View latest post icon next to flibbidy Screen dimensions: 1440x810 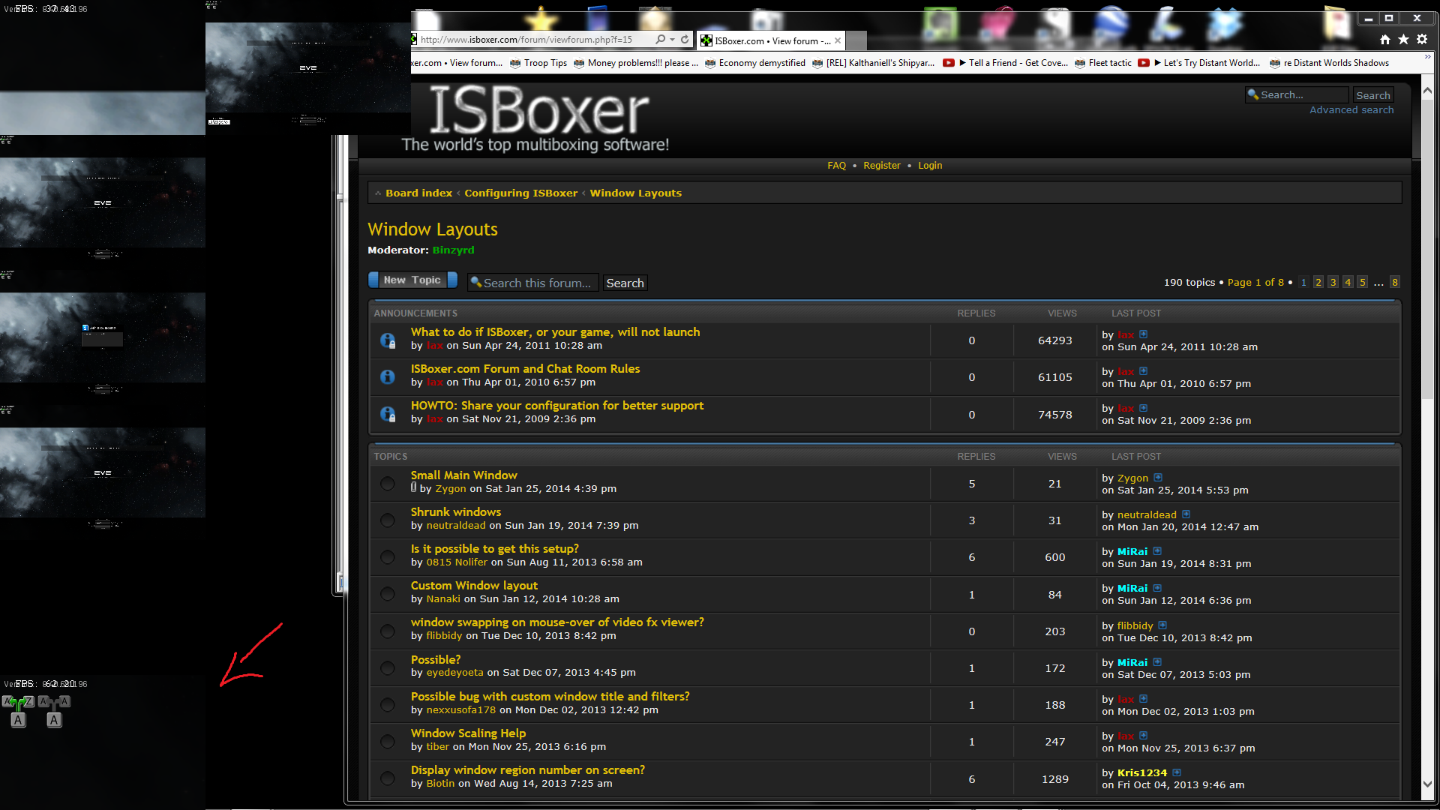(1162, 625)
